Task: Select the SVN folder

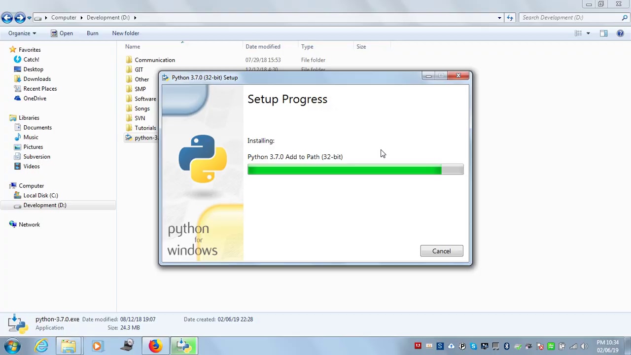Action: coord(140,118)
